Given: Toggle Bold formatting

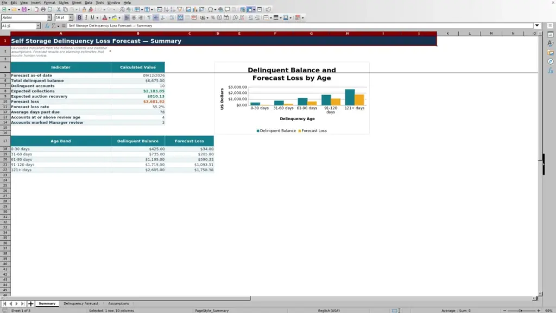Looking at the screenshot, I should [x=79, y=17].
